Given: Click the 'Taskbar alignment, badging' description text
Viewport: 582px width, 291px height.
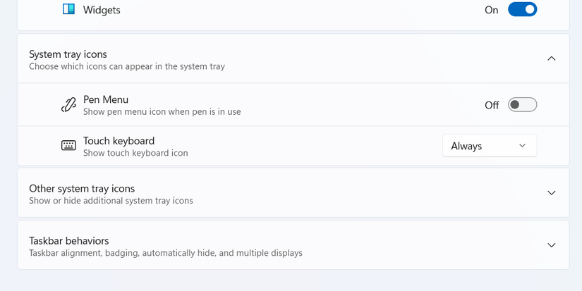Looking at the screenshot, I should [165, 253].
